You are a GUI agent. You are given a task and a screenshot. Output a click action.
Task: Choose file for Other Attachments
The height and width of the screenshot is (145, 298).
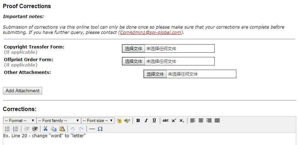155,74
